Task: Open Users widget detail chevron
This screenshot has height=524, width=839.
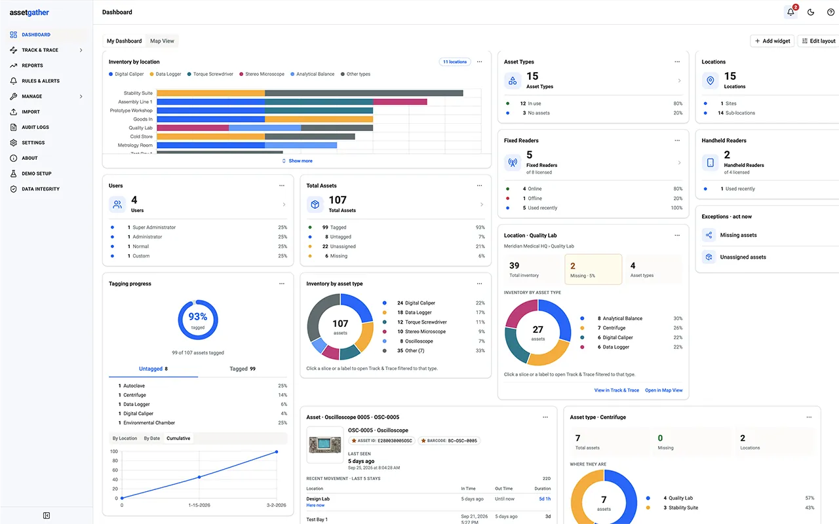Action: coord(284,204)
